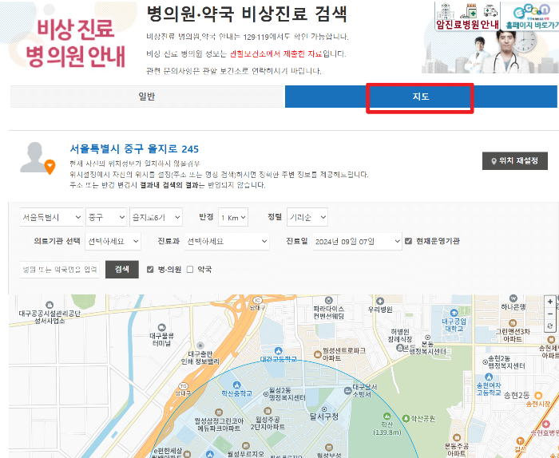The image size is (559, 458).
Task: Open 의료기관 선택 dropdown
Action: [x=113, y=241]
